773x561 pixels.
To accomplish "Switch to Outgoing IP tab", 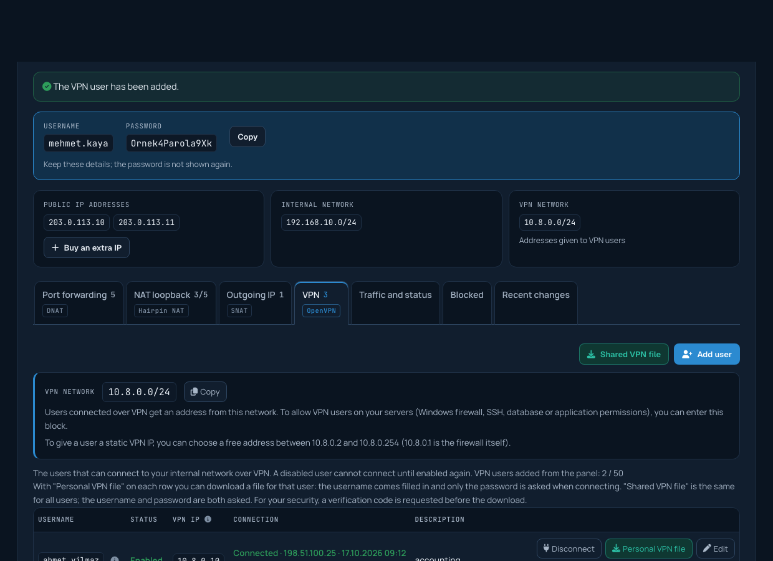I will pyautogui.click(x=255, y=302).
